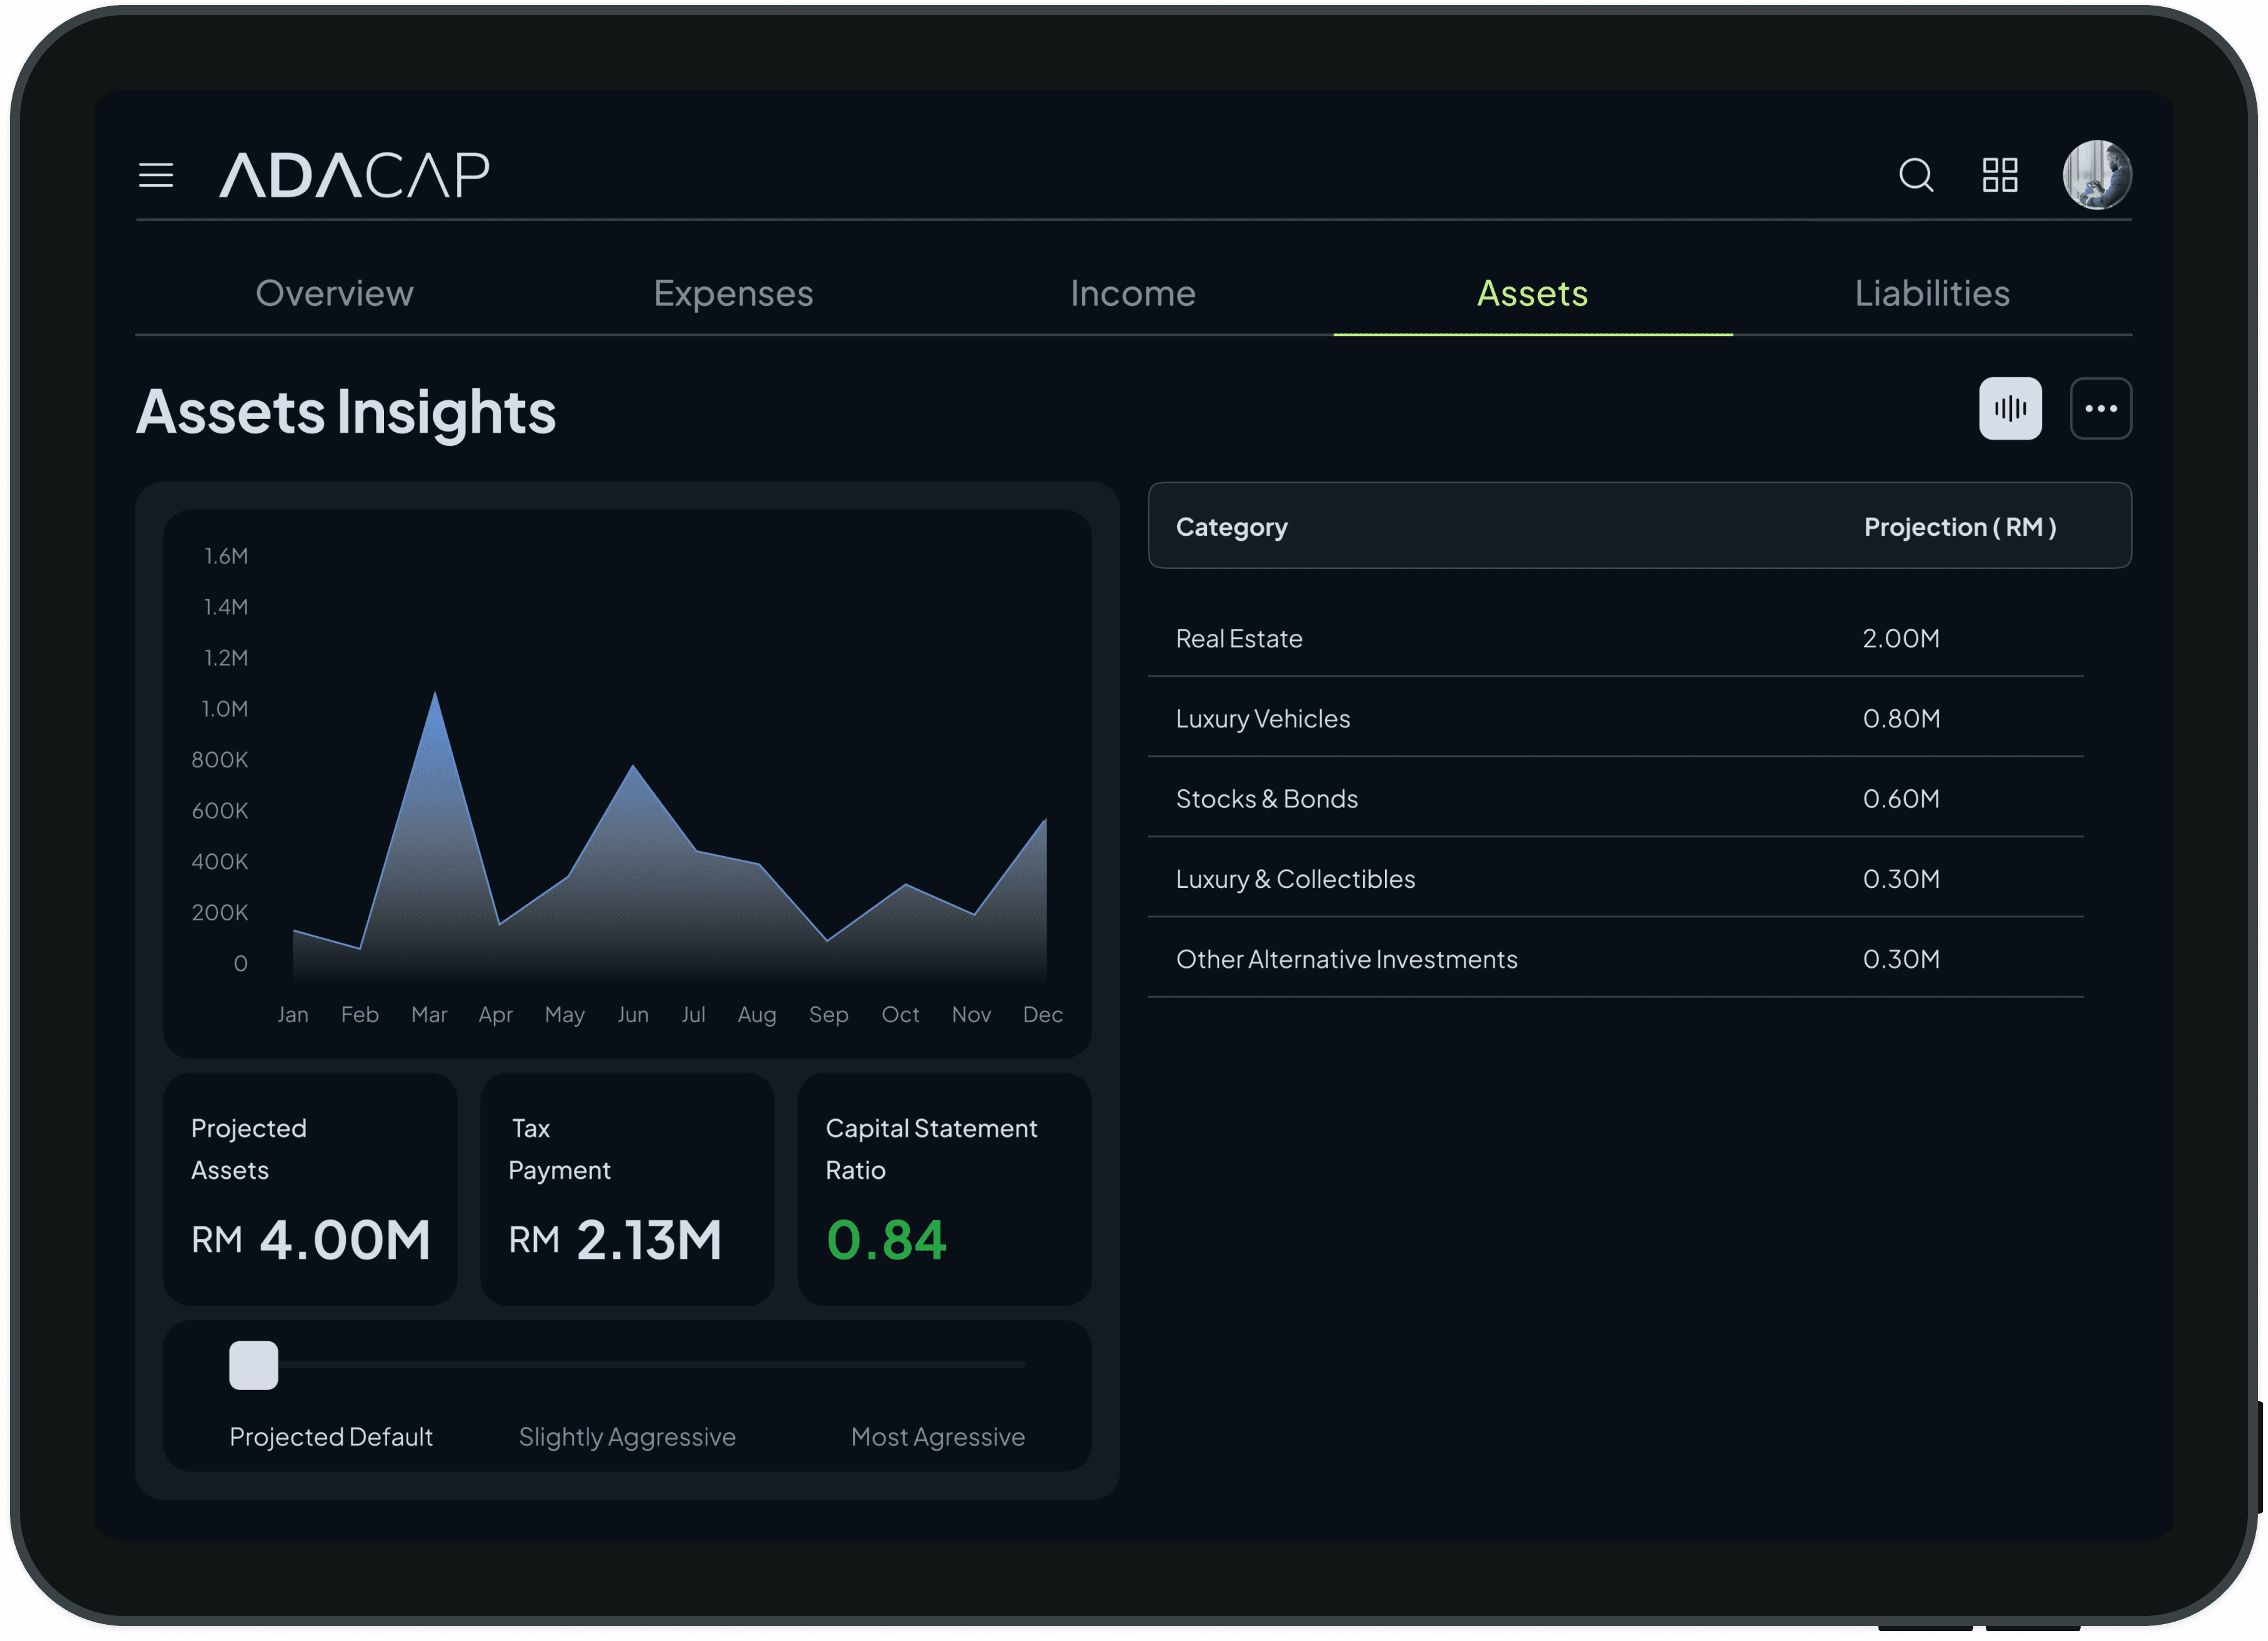Switch to the Overview tab

(334, 294)
